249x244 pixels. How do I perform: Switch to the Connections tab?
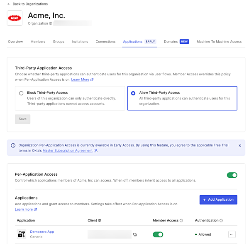tap(105, 42)
